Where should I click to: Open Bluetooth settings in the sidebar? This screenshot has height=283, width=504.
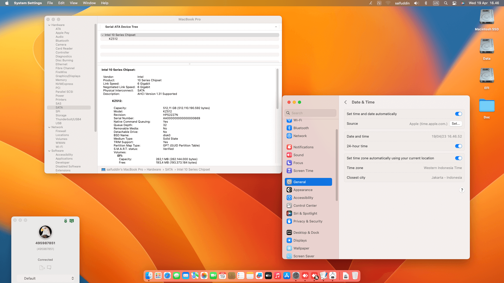(x=301, y=128)
